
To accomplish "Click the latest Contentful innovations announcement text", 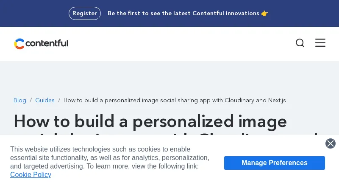I will (183, 13).
